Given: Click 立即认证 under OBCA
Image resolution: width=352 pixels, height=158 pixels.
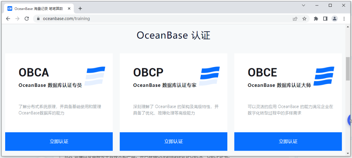Looking at the screenshot, I should pyautogui.click(x=59, y=142).
